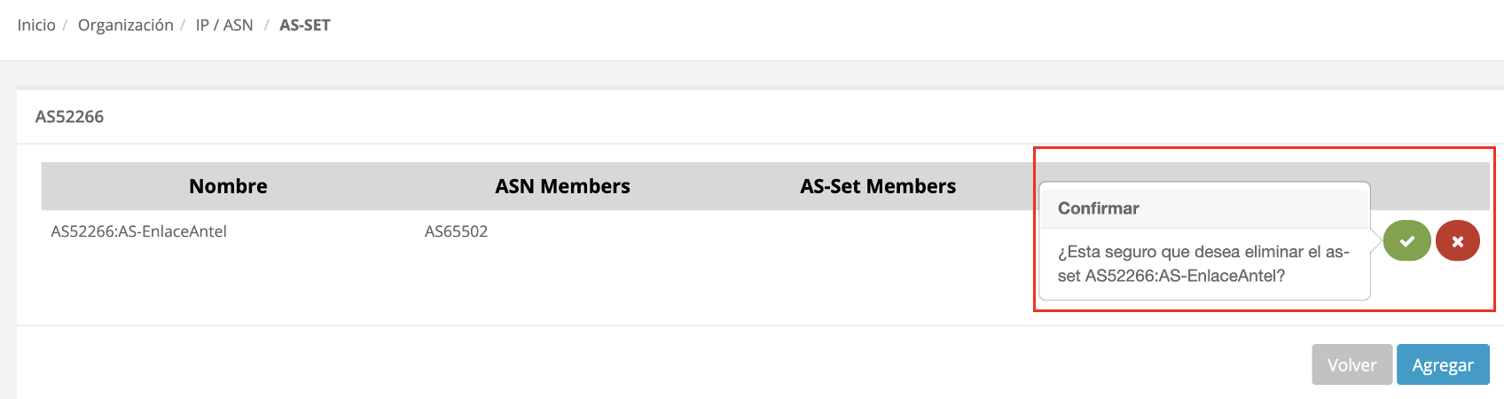
Task: Click the AS-Set Members column header
Action: tap(878, 186)
